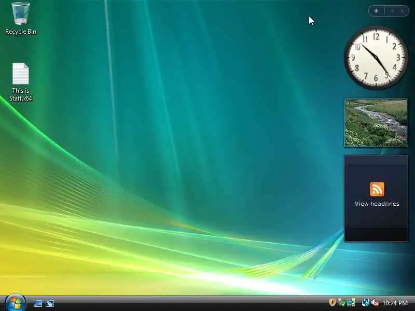Click Switch Between Windows quick launch icon

50,303
